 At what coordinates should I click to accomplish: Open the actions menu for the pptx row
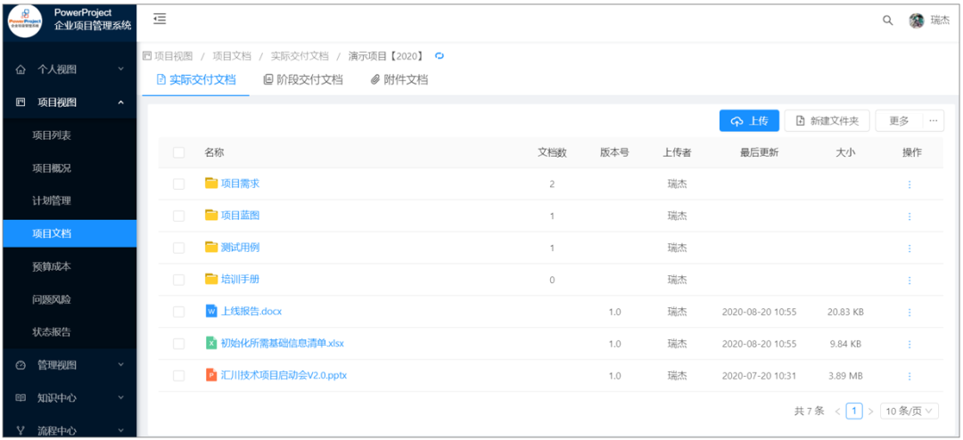(909, 376)
